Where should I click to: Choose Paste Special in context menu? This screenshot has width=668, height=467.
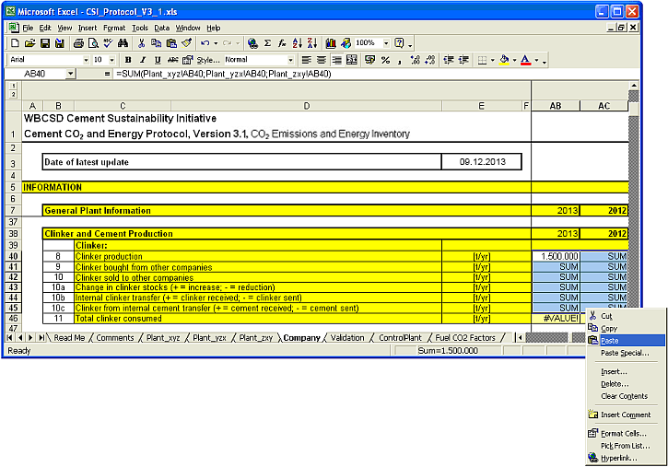[x=626, y=353]
